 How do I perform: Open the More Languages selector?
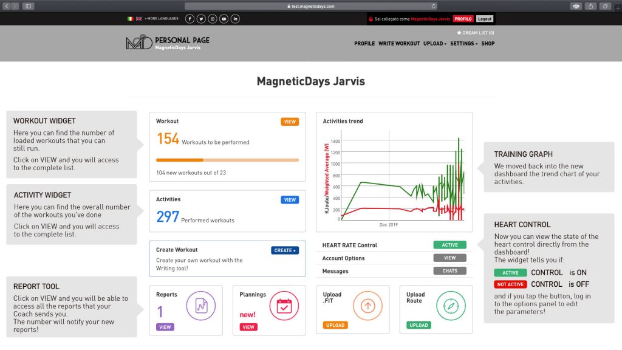coord(162,19)
